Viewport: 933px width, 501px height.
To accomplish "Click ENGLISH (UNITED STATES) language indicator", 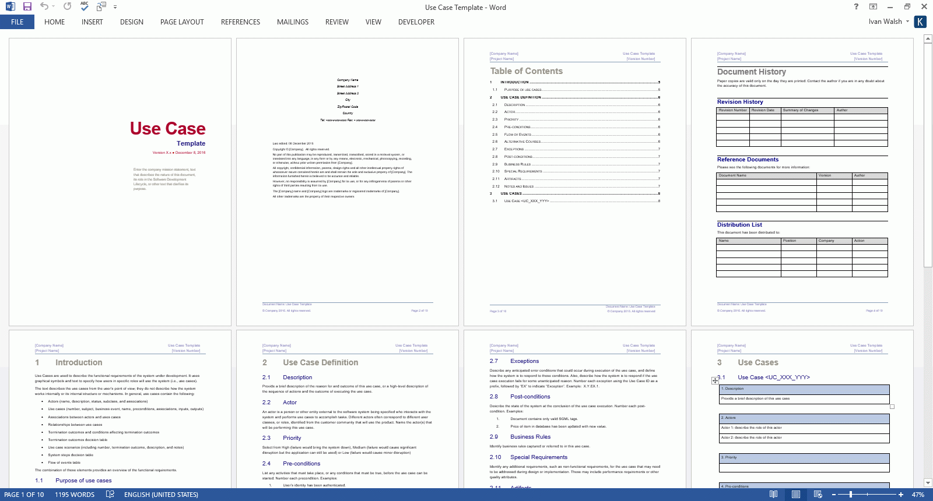I will tap(161, 495).
